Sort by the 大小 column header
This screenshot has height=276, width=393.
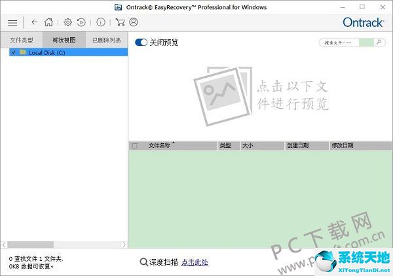pos(262,145)
